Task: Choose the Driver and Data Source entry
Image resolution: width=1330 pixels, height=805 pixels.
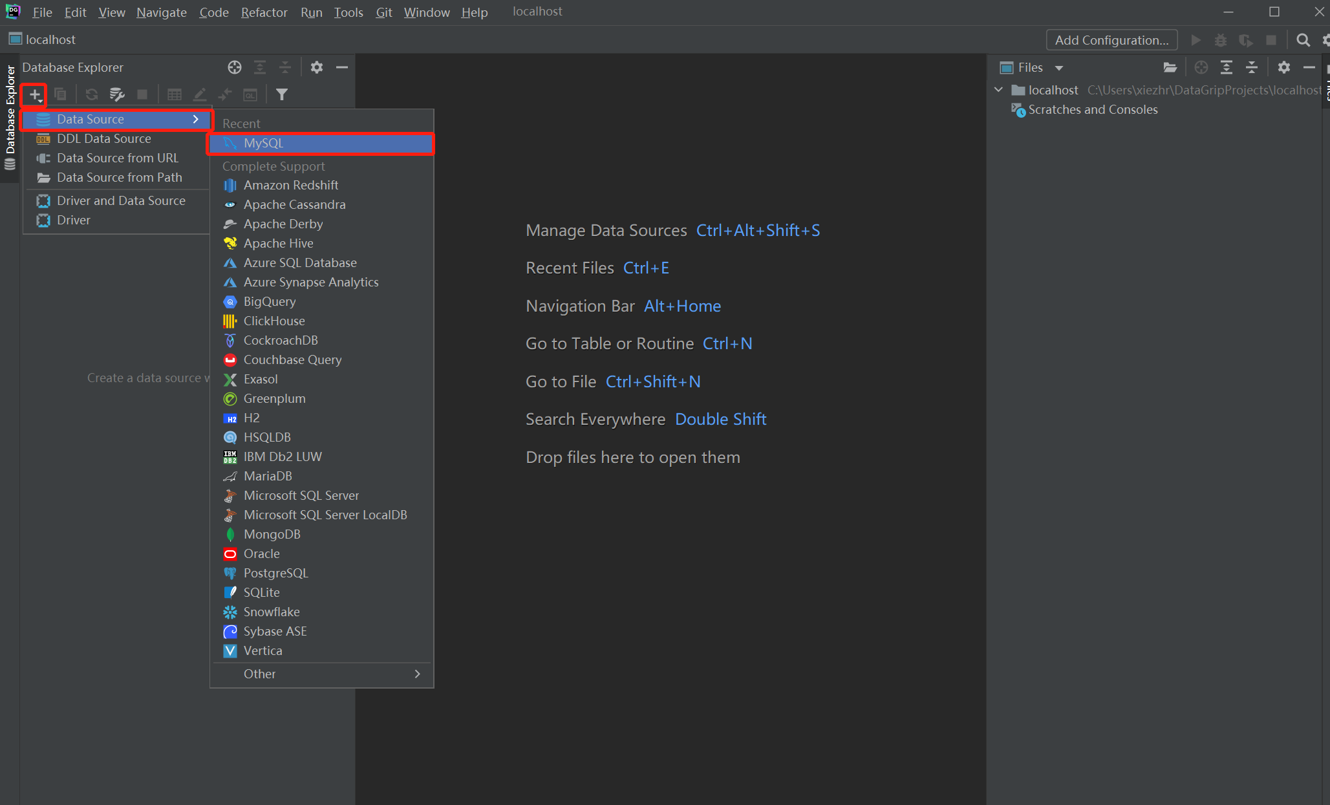Action: click(x=116, y=200)
